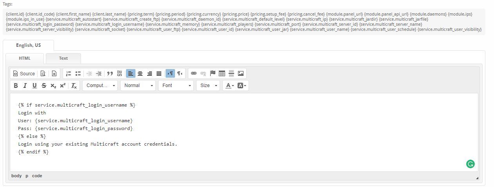This screenshot has height=187, width=494.
Task: Toggle underline formatting
Action: [x=34, y=85]
